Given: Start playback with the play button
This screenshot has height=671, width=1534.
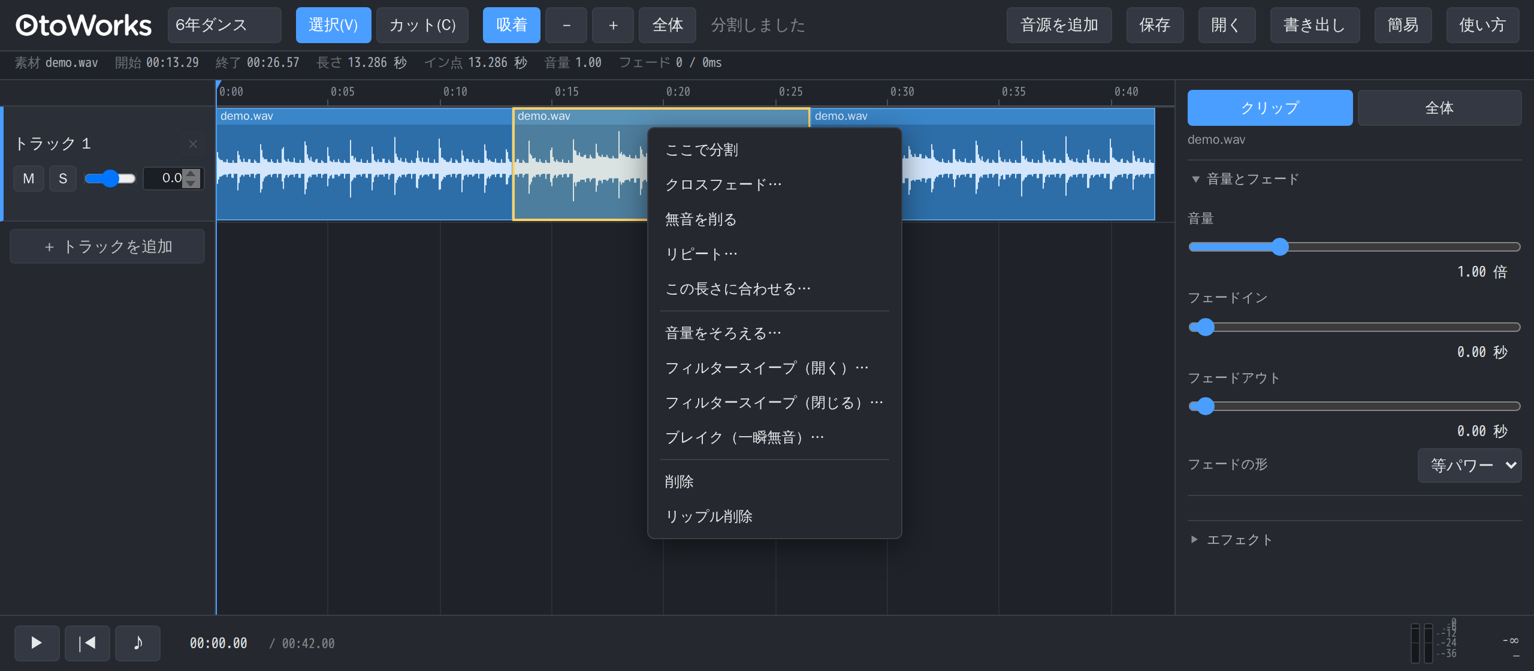Looking at the screenshot, I should click(37, 643).
